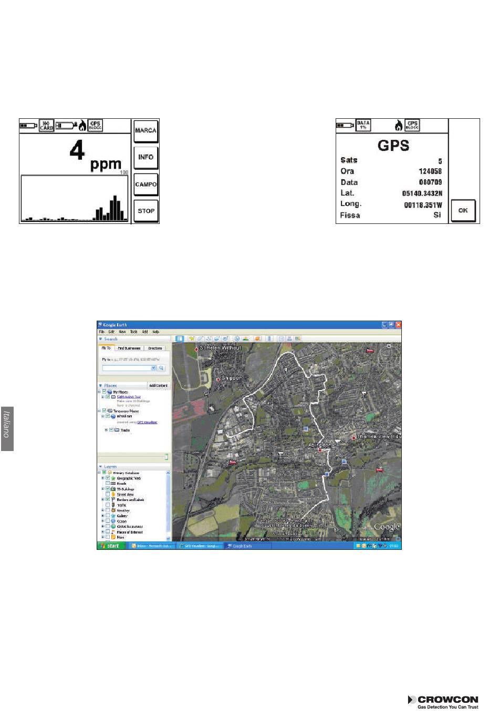Open the Add menu in Google Earth
The image size is (499, 717).
(145, 332)
